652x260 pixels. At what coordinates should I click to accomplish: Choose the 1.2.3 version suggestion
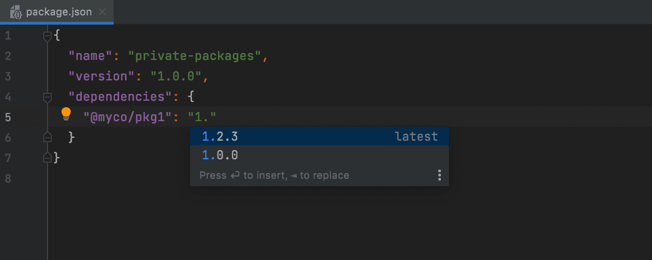pos(220,136)
